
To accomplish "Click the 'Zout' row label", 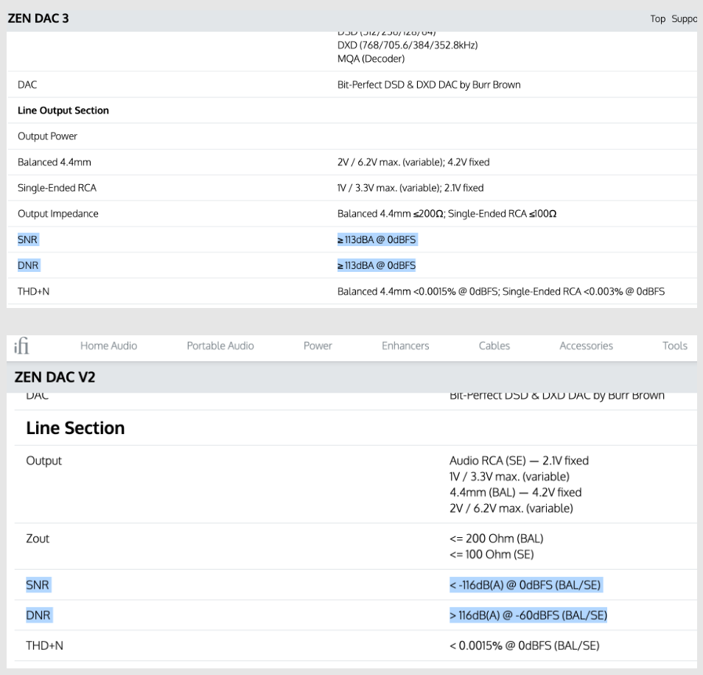I will click(38, 538).
